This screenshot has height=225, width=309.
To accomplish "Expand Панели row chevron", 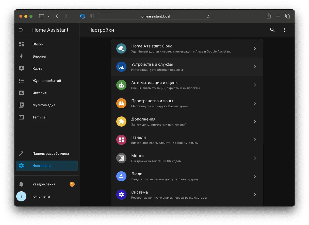I will click(x=255, y=140).
